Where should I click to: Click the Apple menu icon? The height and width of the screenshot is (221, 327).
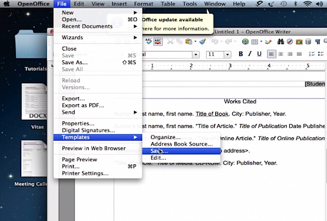coord(7,4)
